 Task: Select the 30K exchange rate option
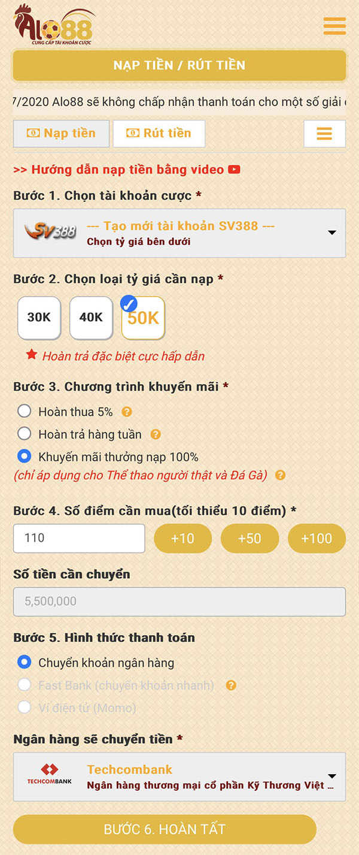tap(39, 318)
